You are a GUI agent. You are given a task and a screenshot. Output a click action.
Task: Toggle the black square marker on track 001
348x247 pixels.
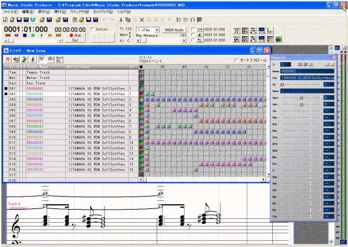pos(6,88)
